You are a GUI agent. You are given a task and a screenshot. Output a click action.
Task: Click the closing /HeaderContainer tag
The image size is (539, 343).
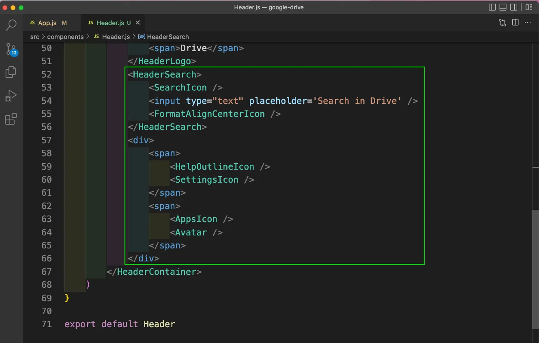(154, 272)
